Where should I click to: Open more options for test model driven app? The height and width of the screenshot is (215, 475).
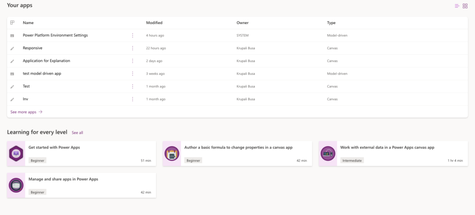tap(132, 74)
